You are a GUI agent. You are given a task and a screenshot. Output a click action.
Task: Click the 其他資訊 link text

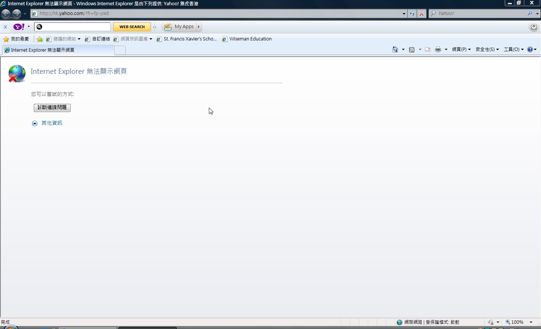click(x=52, y=123)
